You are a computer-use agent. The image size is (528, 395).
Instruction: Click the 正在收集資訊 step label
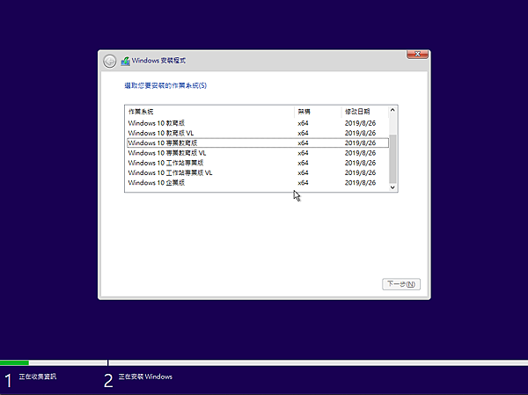coord(37,377)
